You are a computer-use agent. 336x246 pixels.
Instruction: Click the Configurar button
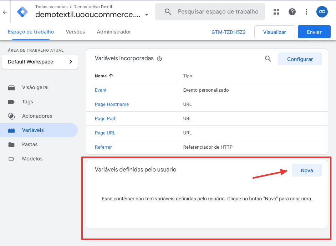point(300,59)
